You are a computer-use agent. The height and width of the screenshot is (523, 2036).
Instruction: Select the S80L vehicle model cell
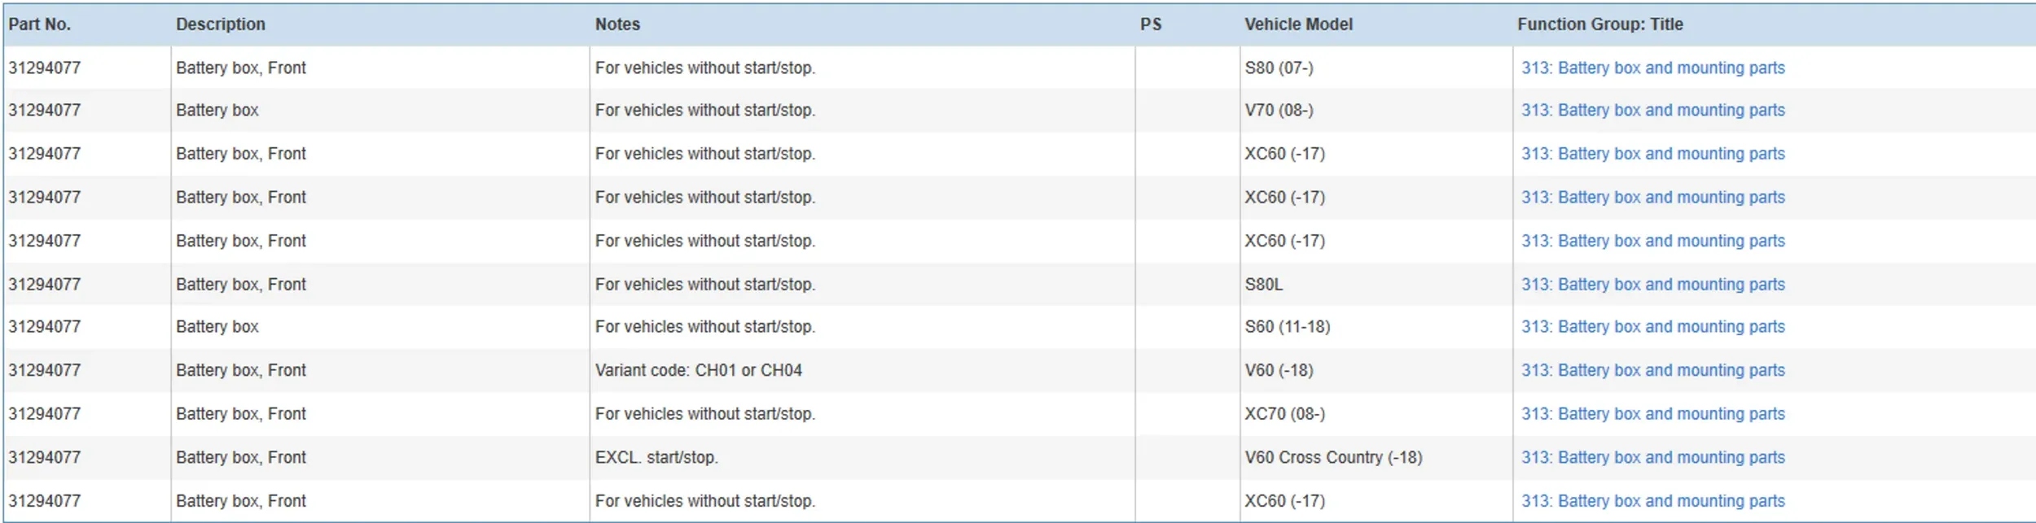point(1263,284)
